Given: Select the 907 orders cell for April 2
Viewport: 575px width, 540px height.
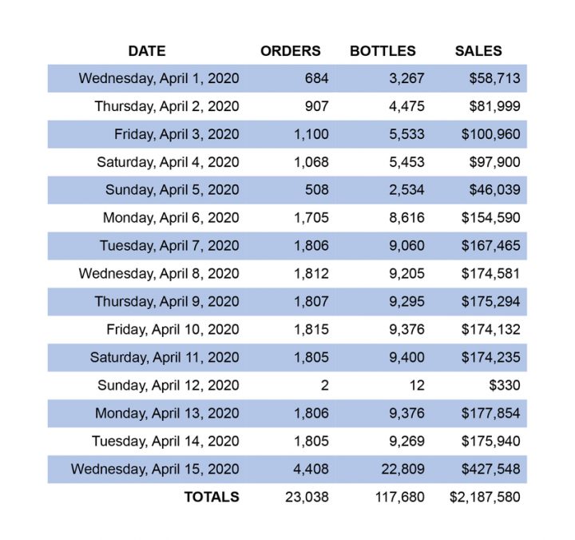Looking at the screenshot, I should click(x=316, y=106).
